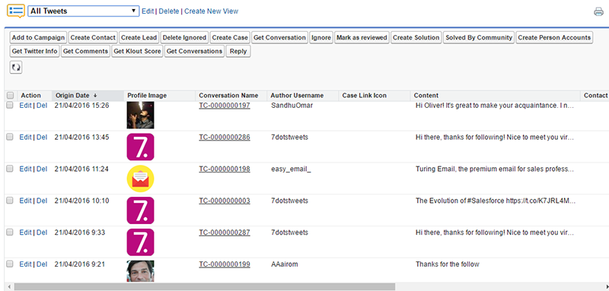Click Create Case button
The width and height of the screenshot is (609, 291).
click(230, 37)
